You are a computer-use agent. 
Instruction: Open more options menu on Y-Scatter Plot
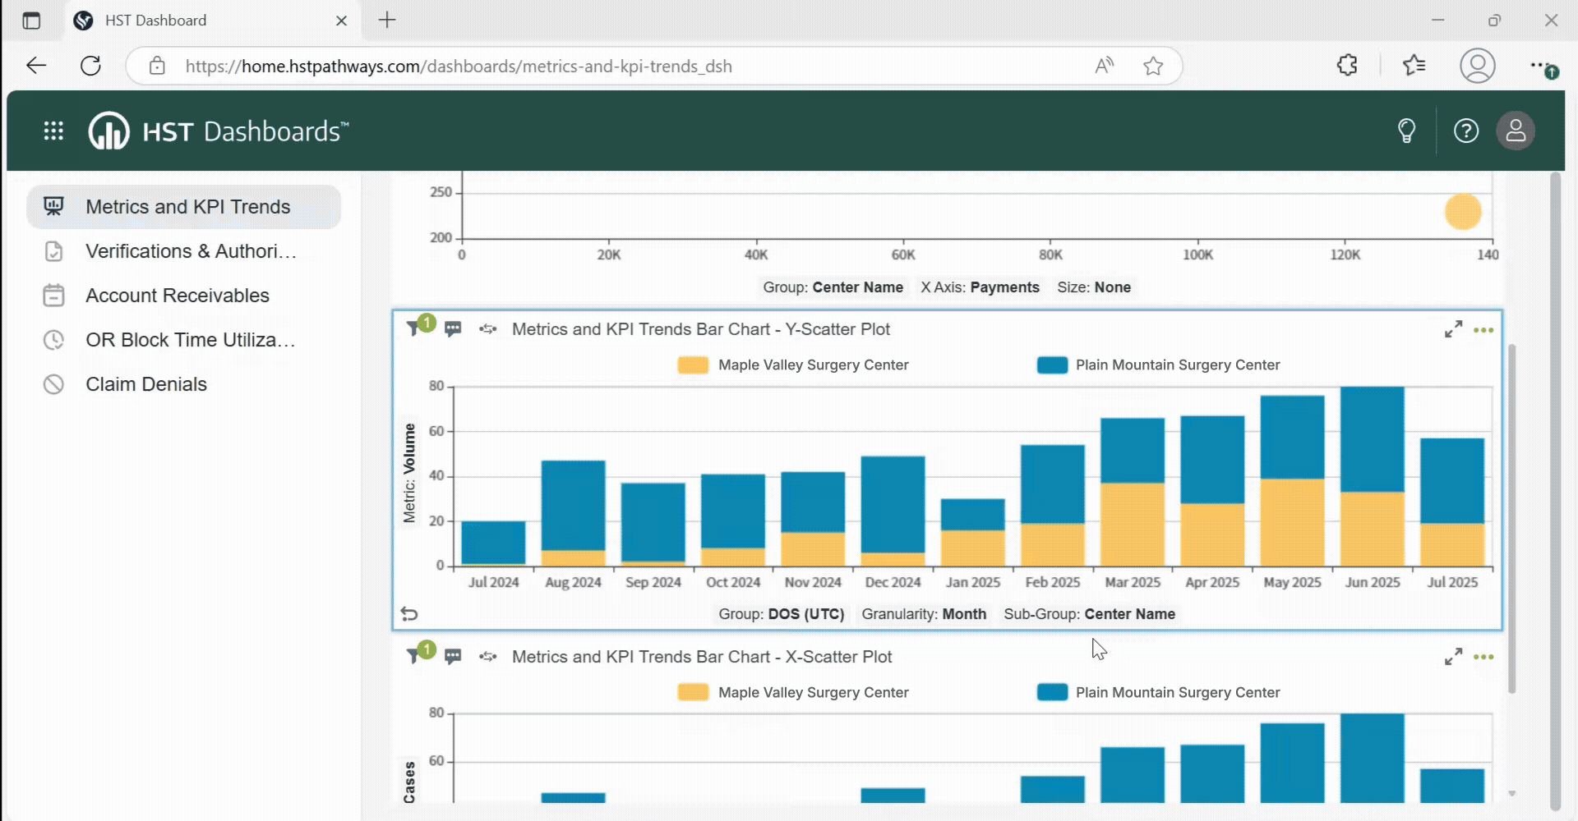tap(1483, 330)
